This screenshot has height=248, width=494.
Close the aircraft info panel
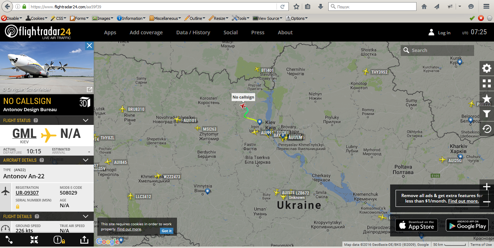[x=89, y=45]
